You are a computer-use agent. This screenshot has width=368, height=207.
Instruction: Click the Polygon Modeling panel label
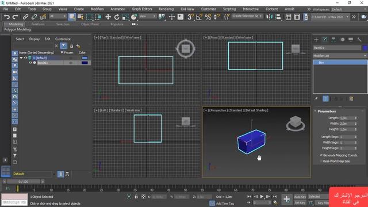[17, 29]
